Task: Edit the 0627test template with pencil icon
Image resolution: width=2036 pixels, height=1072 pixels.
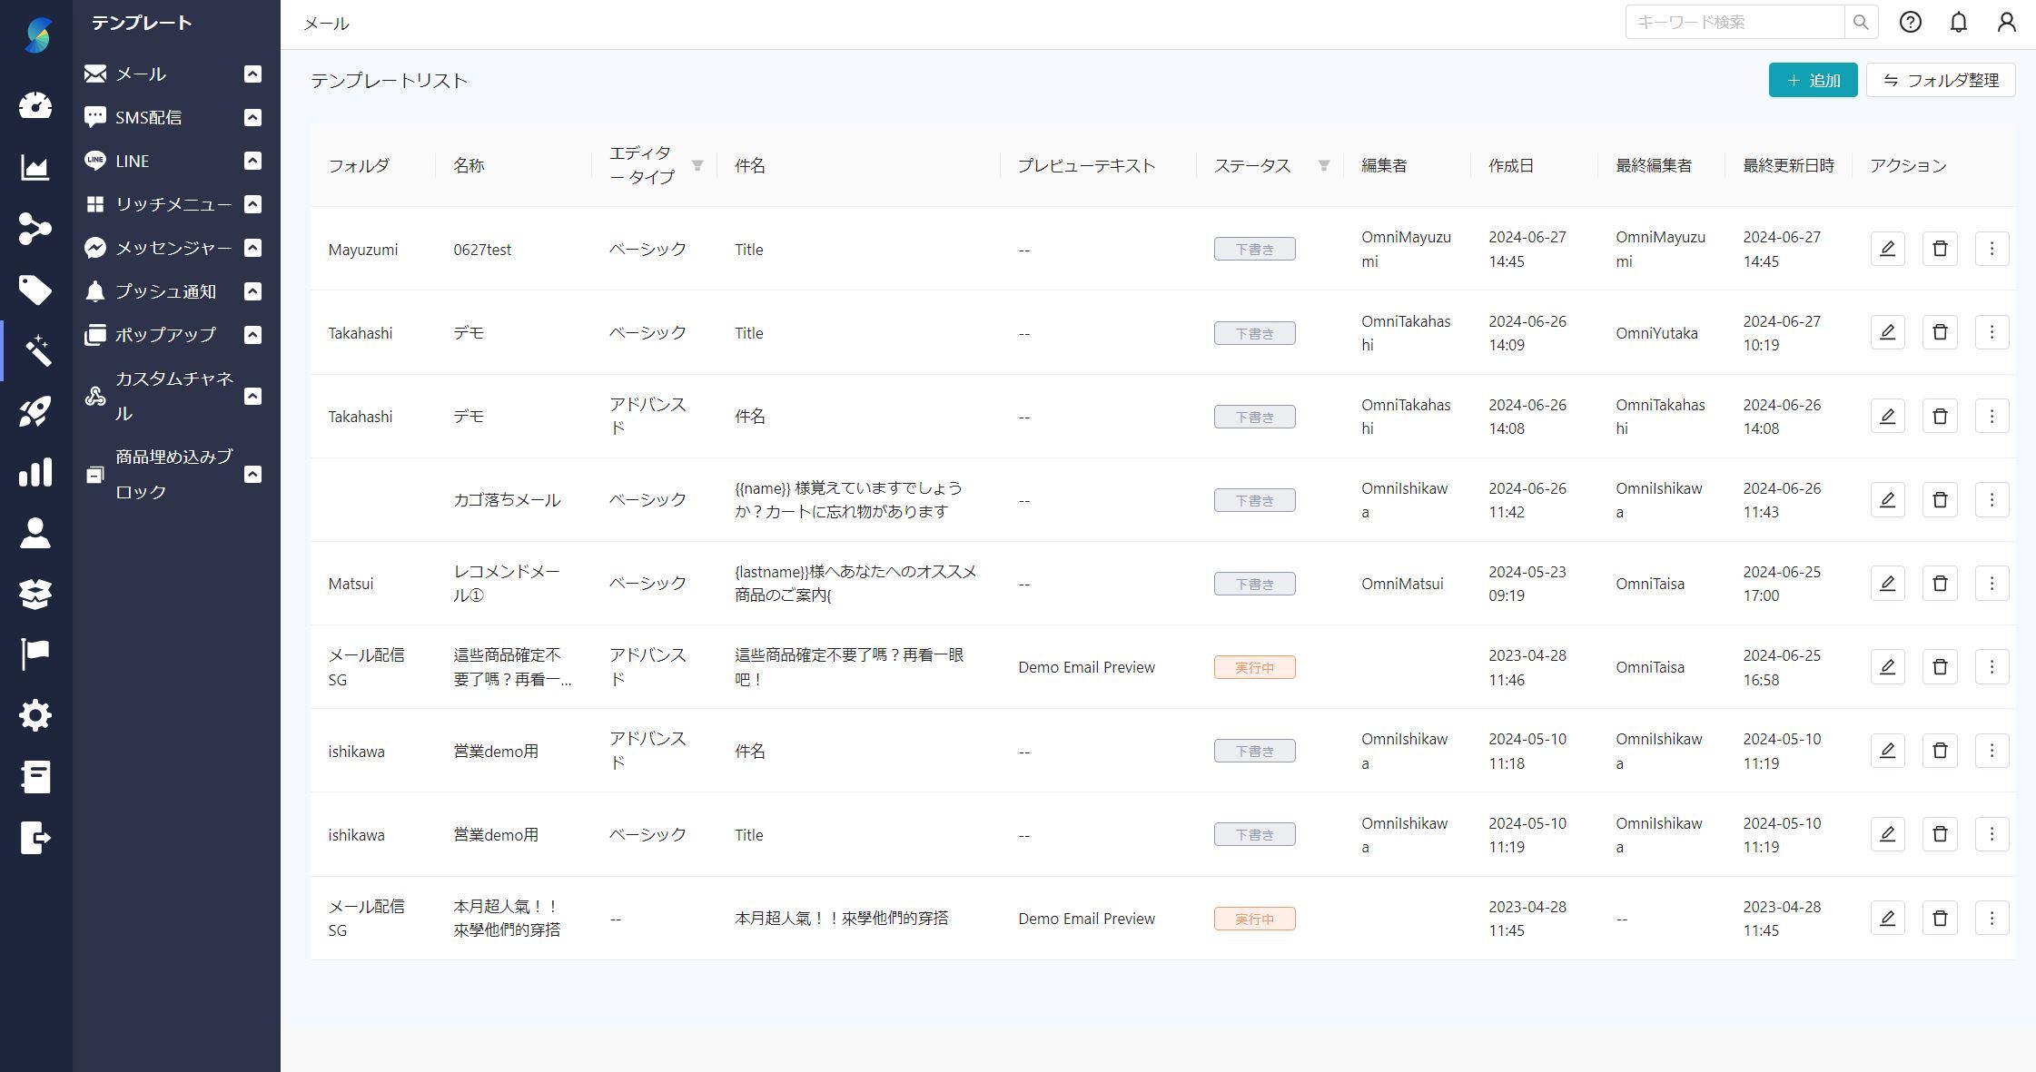Action: tap(1887, 249)
